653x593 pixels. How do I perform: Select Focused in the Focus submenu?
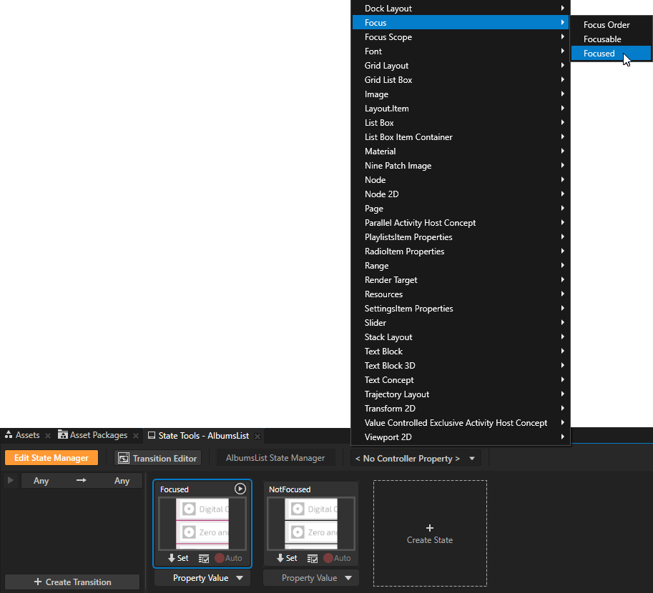(x=599, y=54)
